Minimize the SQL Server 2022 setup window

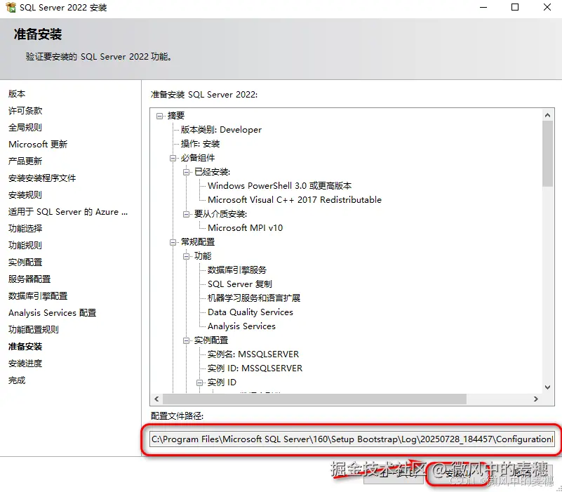pos(483,7)
